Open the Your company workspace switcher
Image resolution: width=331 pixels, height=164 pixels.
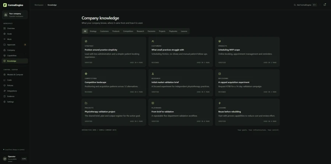15,15
